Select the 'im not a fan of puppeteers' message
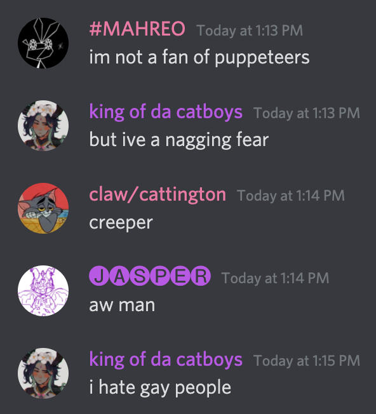376x414 pixels. point(199,57)
